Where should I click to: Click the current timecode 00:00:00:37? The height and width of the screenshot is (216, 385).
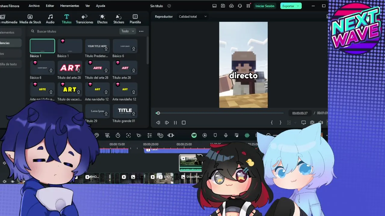[300, 113]
